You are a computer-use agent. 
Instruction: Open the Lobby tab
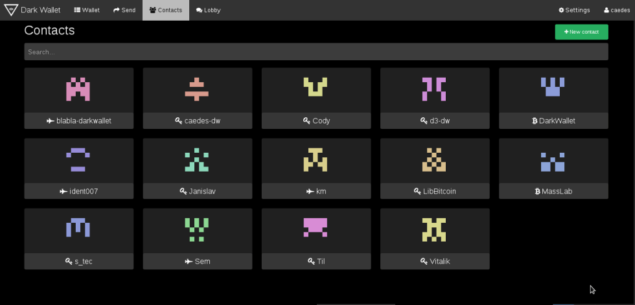point(208,10)
